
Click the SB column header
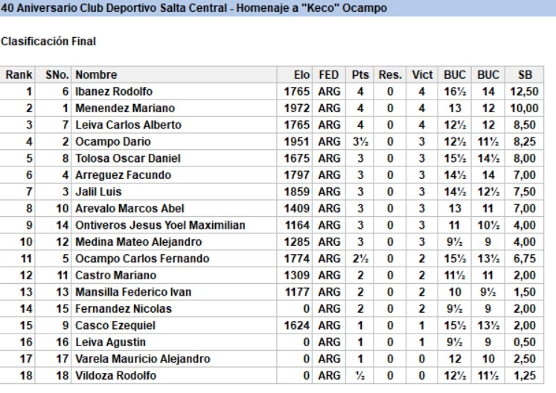pos(524,75)
